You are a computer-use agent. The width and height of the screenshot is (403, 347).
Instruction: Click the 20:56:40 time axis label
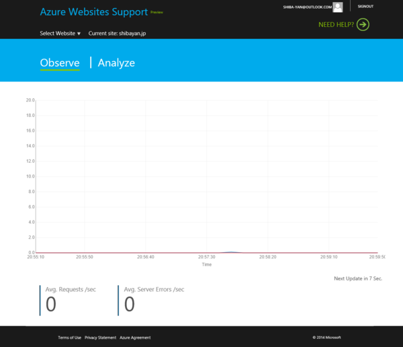point(146,257)
